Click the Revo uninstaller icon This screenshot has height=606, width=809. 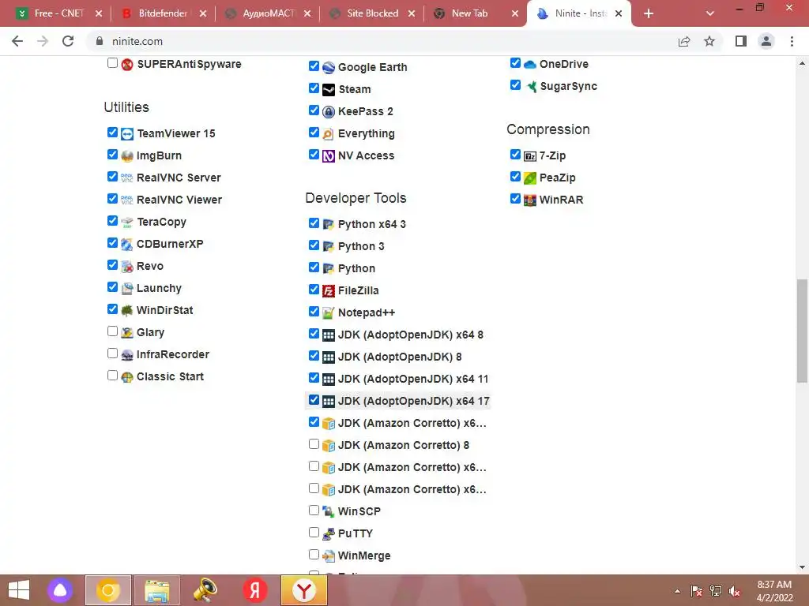coord(127,267)
